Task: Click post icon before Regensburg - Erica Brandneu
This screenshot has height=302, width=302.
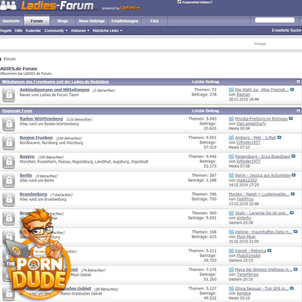Action: 231,156
